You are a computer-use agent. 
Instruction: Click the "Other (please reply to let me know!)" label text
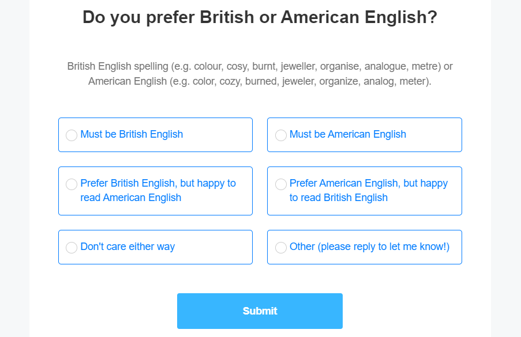coord(369,247)
